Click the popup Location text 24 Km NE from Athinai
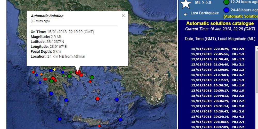 click(x=66, y=57)
